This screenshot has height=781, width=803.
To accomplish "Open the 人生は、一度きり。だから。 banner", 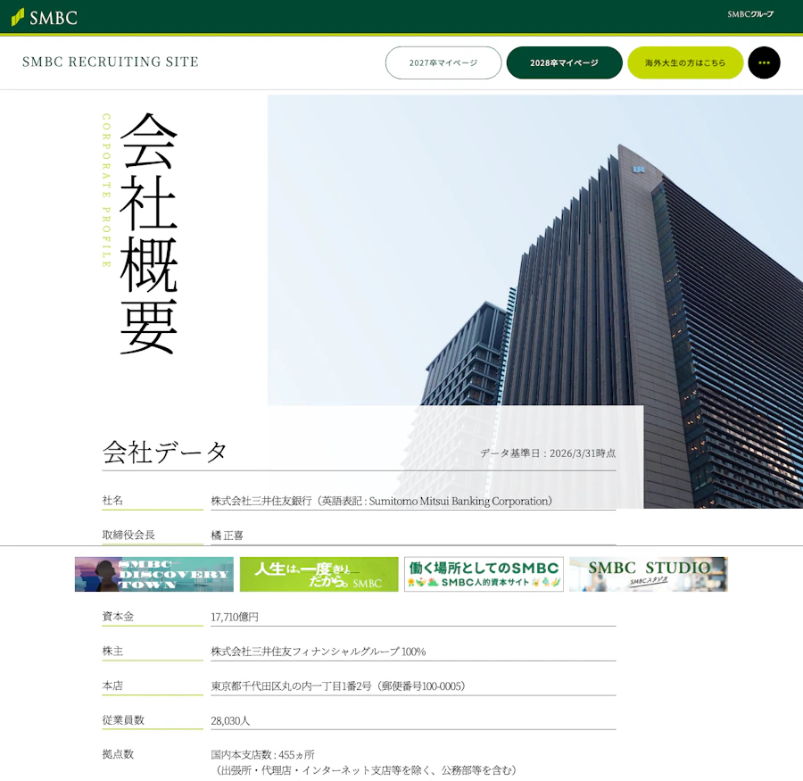I will [319, 574].
